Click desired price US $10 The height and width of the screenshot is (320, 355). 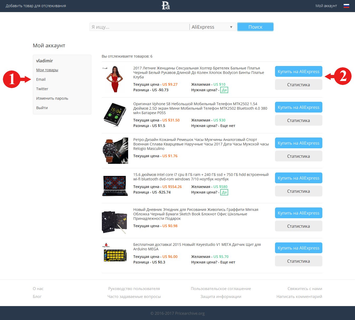[219, 84]
